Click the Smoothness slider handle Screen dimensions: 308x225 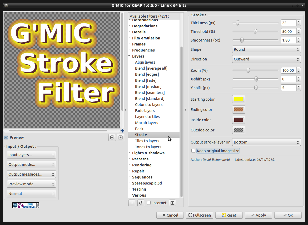[242, 40]
